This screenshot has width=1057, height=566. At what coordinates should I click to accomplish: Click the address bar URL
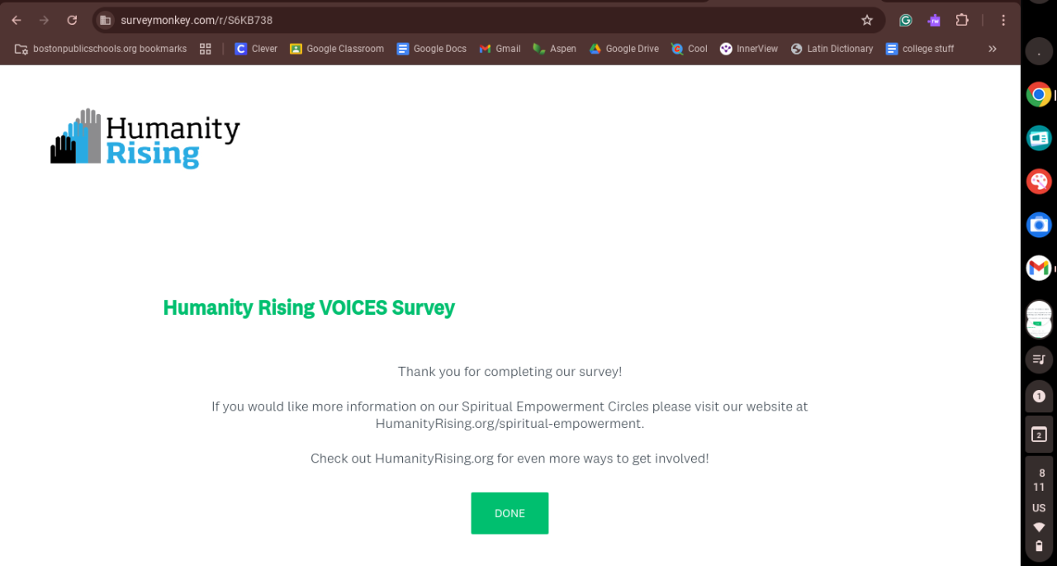197,20
